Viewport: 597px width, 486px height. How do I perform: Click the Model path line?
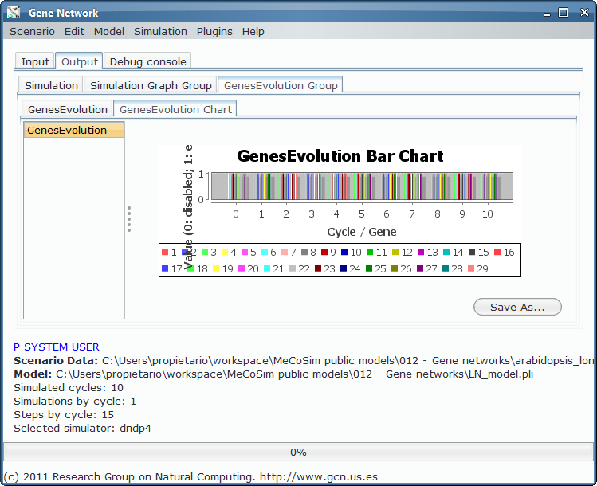point(273,374)
